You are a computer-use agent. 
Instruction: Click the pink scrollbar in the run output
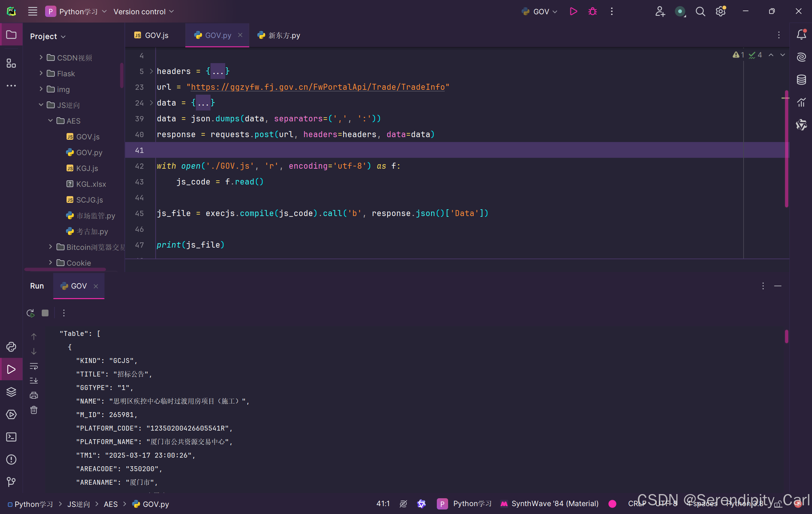pyautogui.click(x=786, y=337)
